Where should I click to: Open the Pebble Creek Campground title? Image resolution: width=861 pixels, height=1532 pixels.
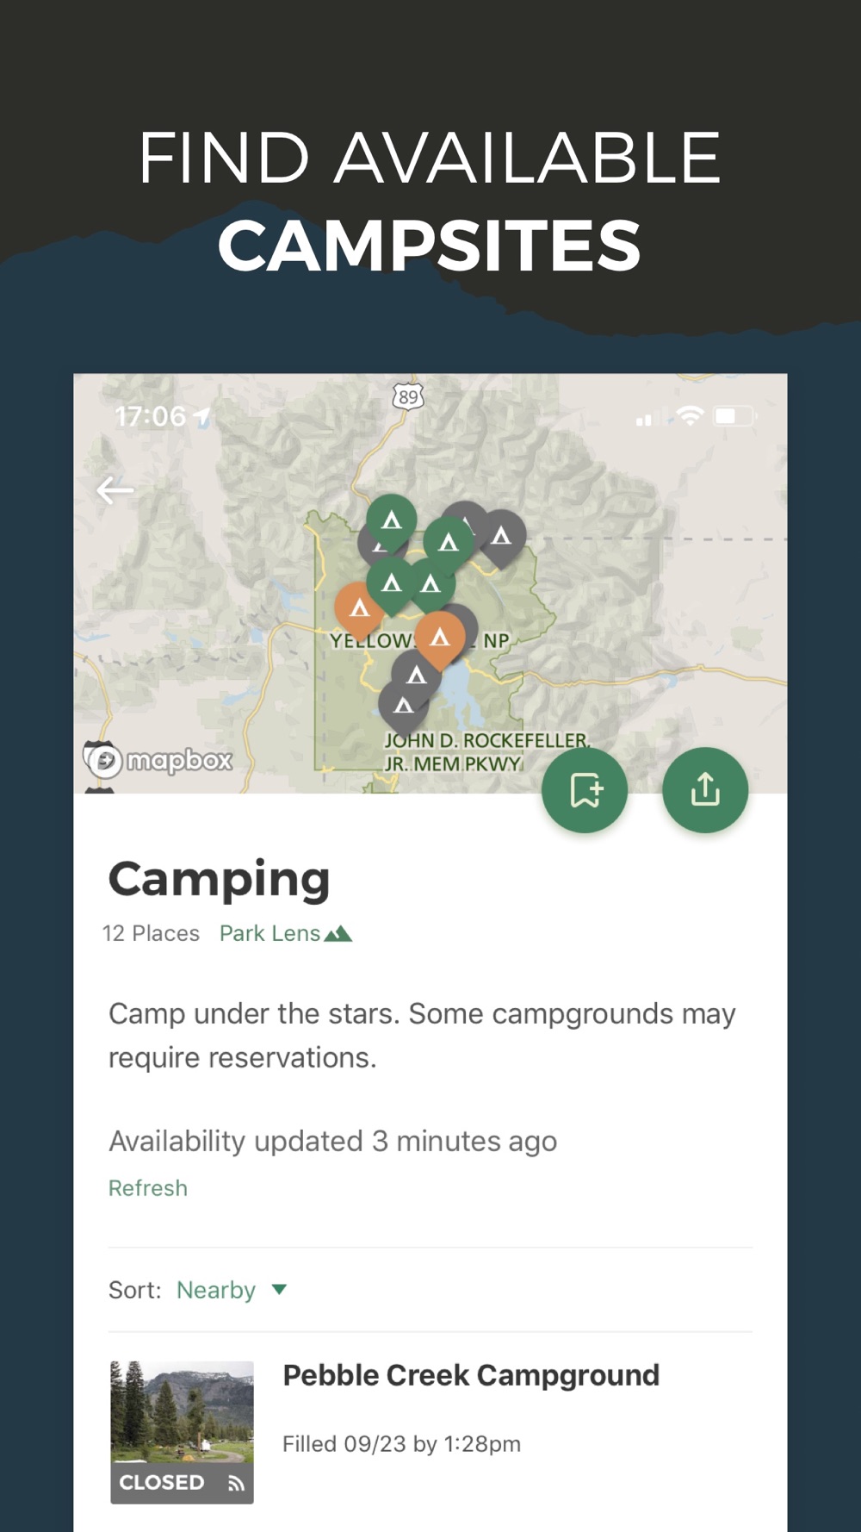[471, 1375]
